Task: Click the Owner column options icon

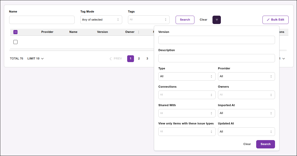Action: [139, 32]
